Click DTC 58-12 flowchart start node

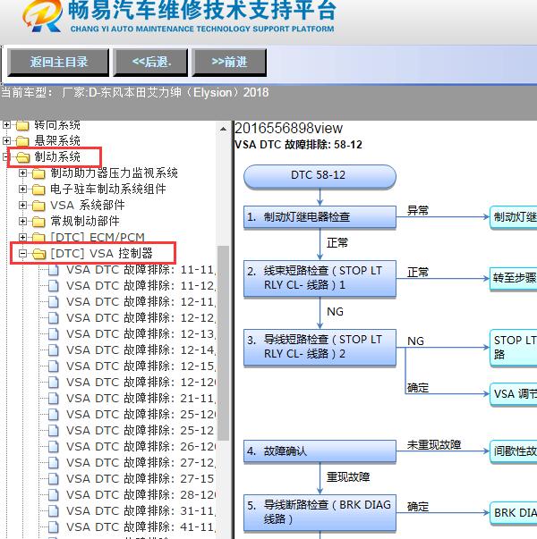[320, 176]
